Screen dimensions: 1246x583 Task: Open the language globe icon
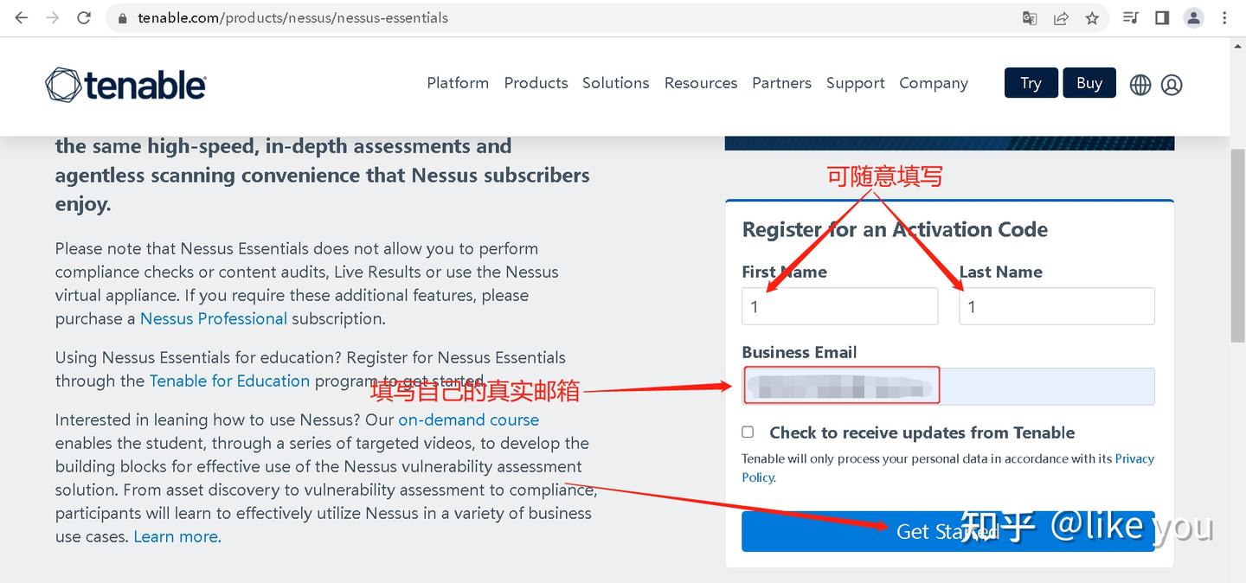pyautogui.click(x=1140, y=85)
